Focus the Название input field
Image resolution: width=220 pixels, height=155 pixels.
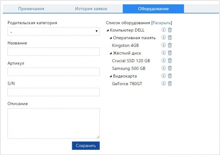tap(54, 52)
